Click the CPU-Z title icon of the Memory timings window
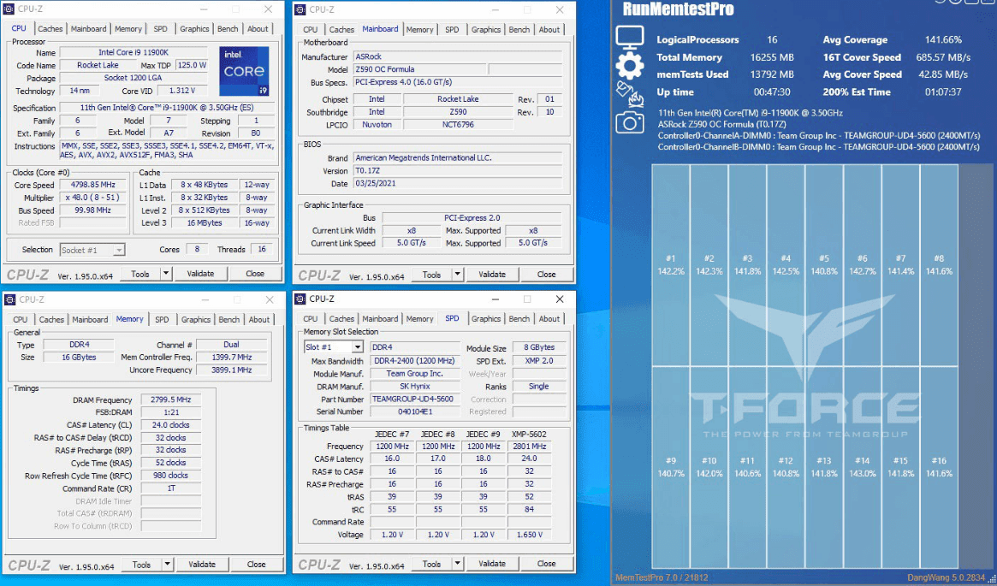Screen dimensions: 997x586 point(9,299)
